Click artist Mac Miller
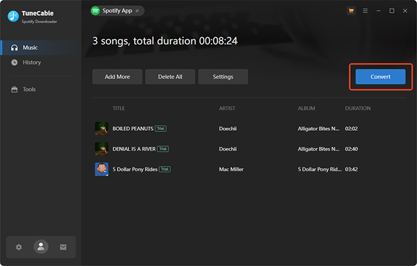 pos(231,169)
